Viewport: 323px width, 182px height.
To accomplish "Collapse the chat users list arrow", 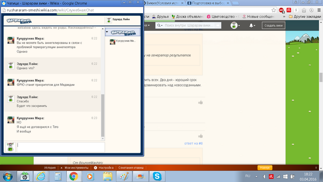I will tap(107, 32).
